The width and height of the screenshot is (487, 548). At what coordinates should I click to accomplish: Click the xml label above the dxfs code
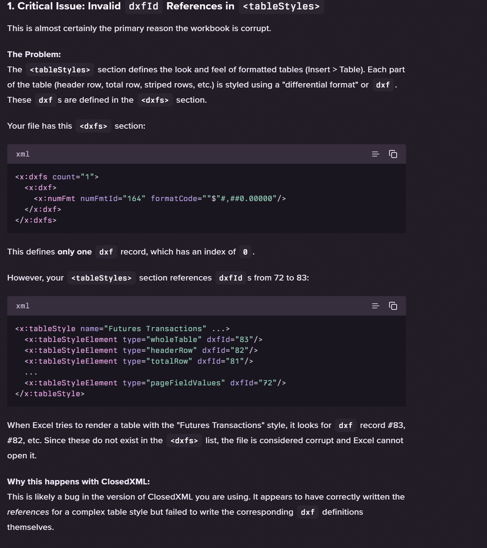[x=23, y=154]
